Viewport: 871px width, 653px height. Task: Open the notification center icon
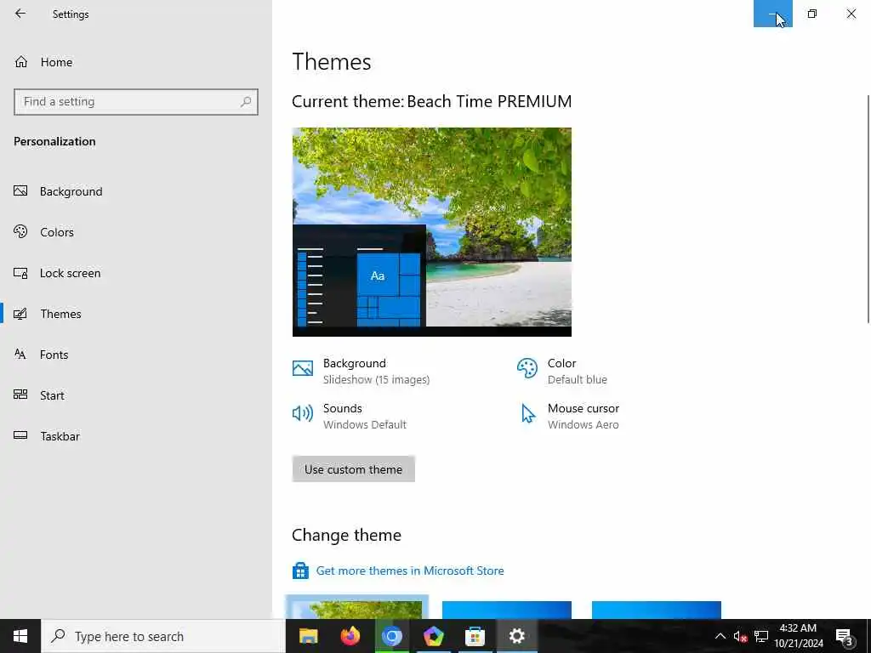click(x=844, y=636)
